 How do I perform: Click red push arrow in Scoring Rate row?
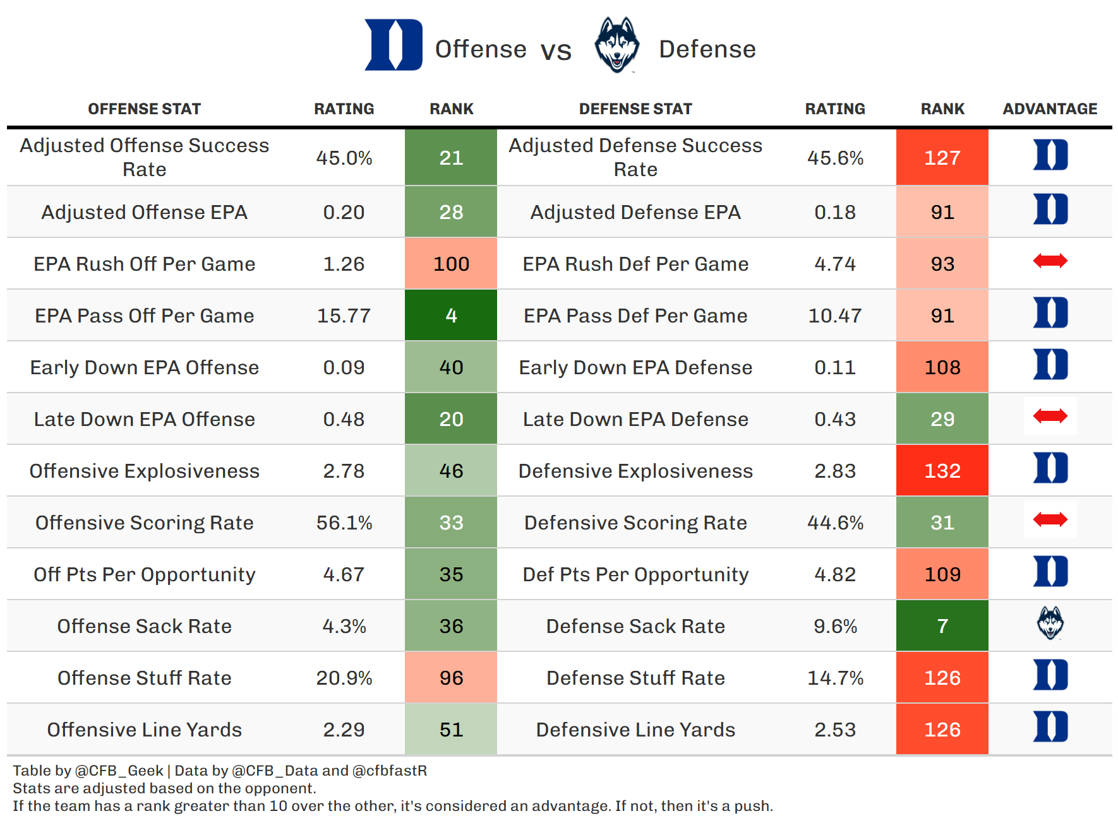point(1050,519)
